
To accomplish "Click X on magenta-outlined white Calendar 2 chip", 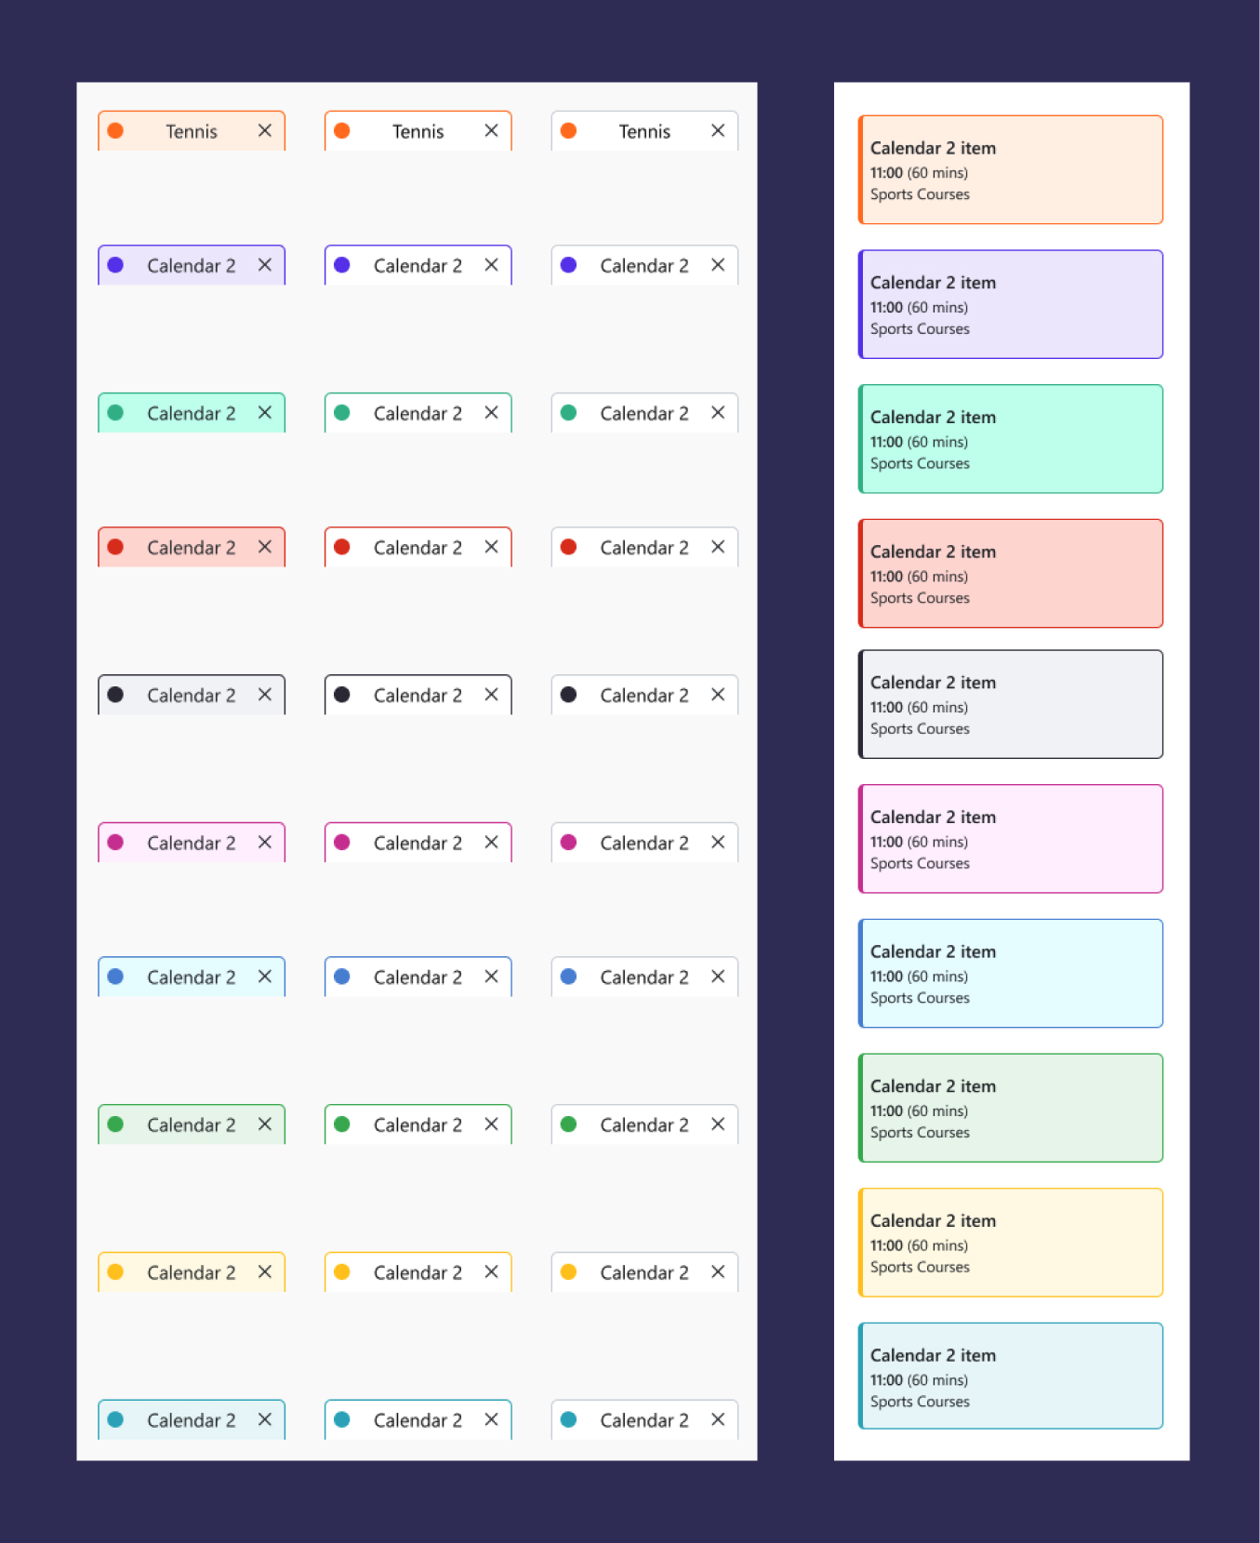I will pyautogui.click(x=491, y=842).
